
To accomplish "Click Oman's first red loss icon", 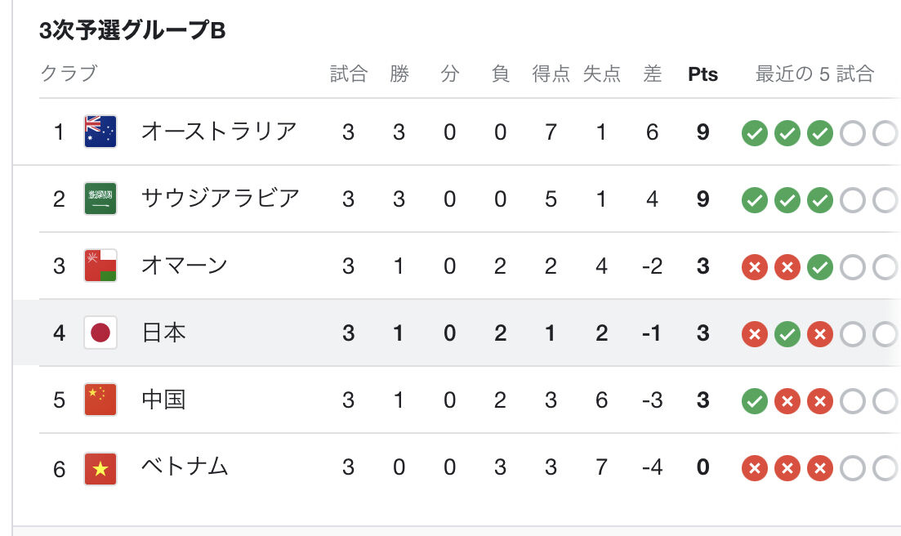I will tap(755, 267).
